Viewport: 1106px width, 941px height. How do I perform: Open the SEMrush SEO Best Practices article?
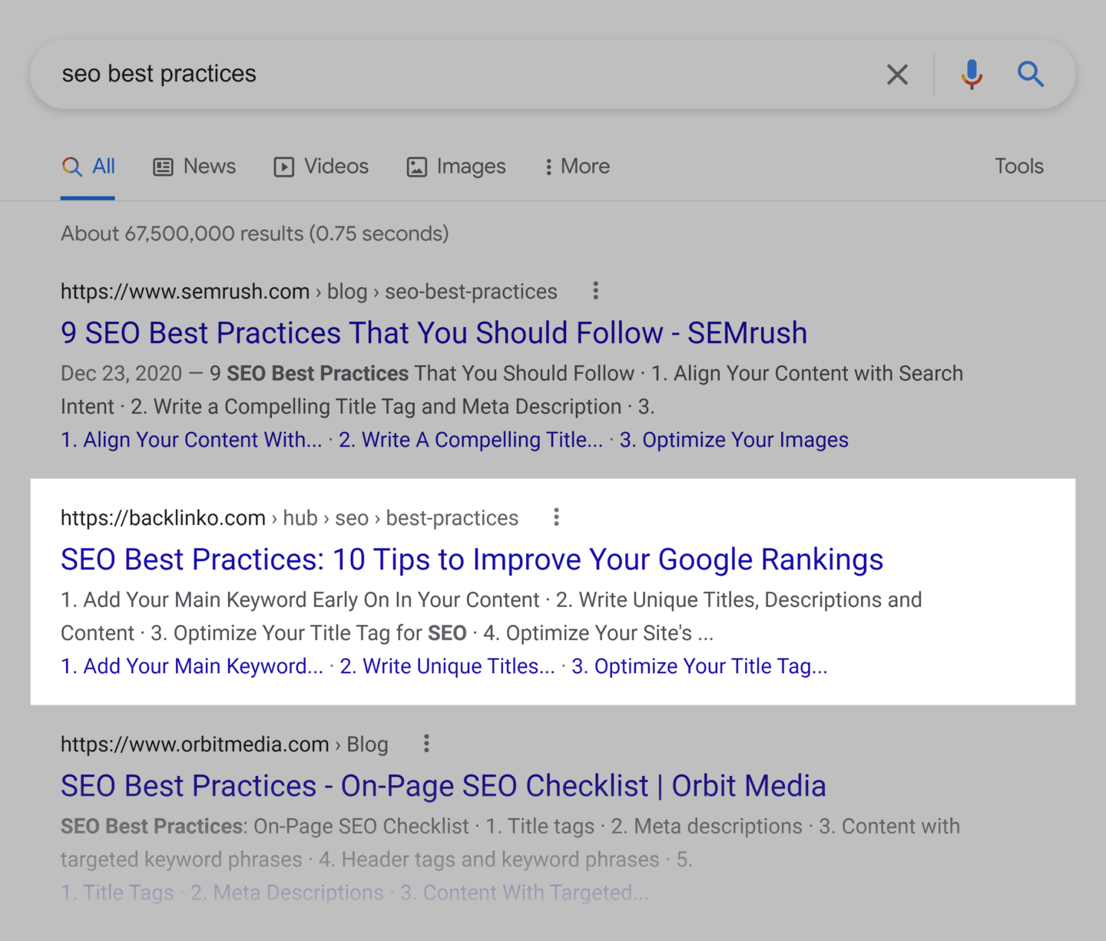(x=433, y=332)
